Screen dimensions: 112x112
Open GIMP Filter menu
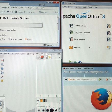(x=38, y=54)
